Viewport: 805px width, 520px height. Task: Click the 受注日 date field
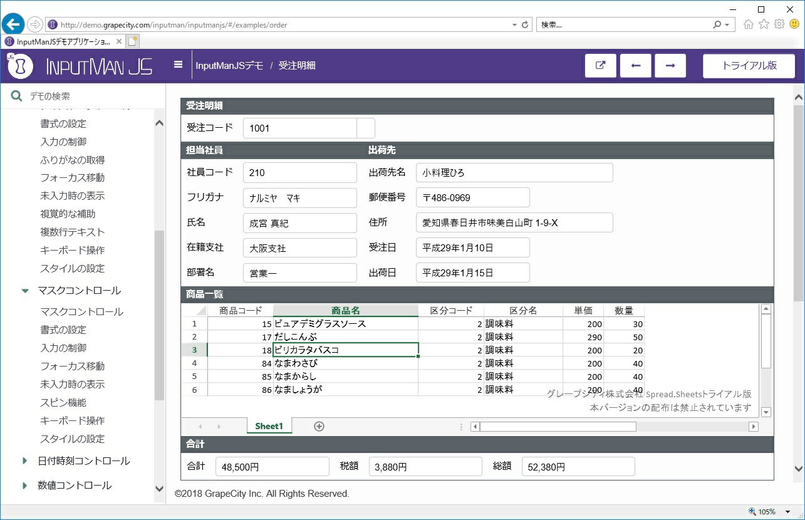coord(473,247)
